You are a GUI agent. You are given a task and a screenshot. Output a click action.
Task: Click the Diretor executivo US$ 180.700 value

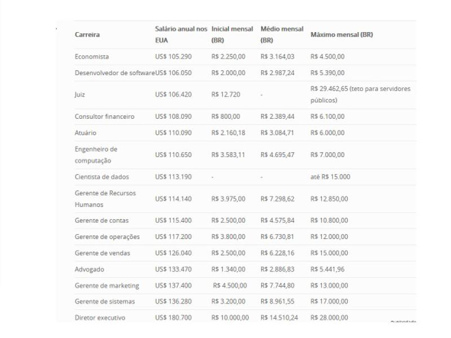pyautogui.click(x=173, y=318)
